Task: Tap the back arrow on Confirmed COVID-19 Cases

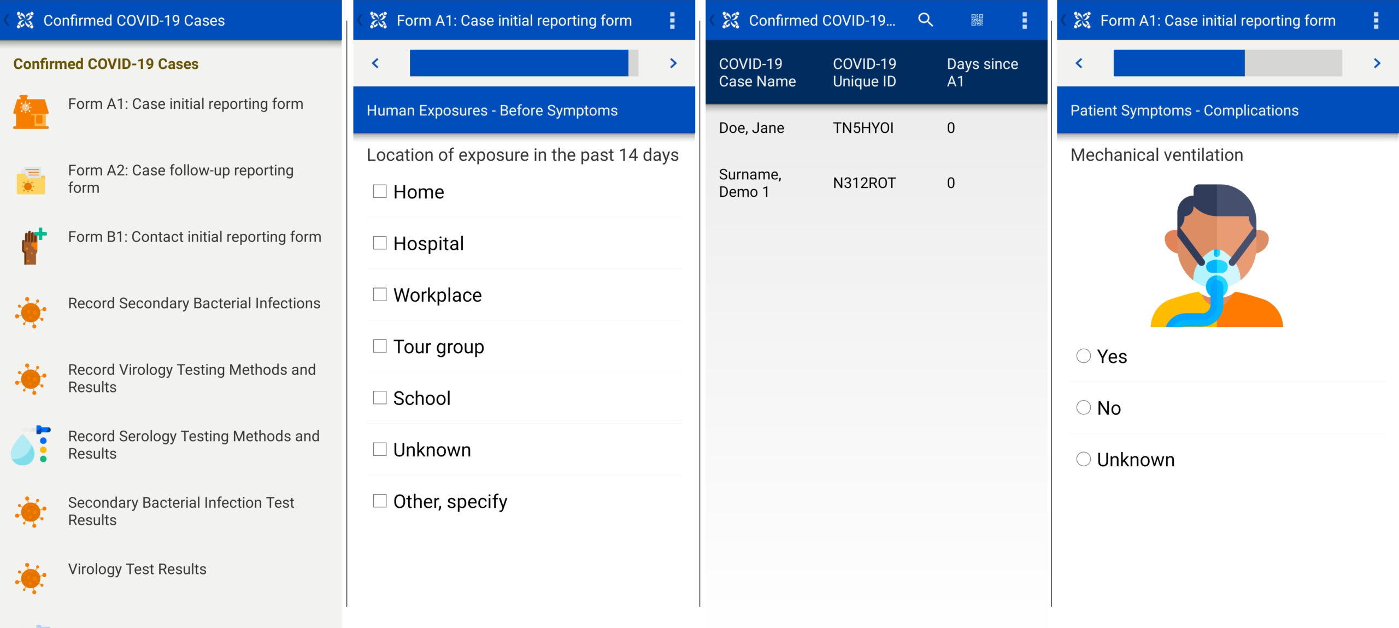Action: 5,20
